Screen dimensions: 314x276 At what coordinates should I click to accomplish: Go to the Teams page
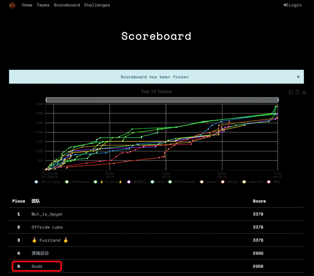coord(43,5)
